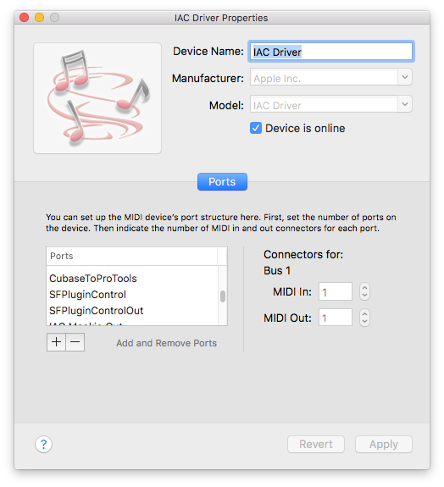Click the MIDI Out value field
Viewport: 444px width, 487px height.
click(x=336, y=318)
